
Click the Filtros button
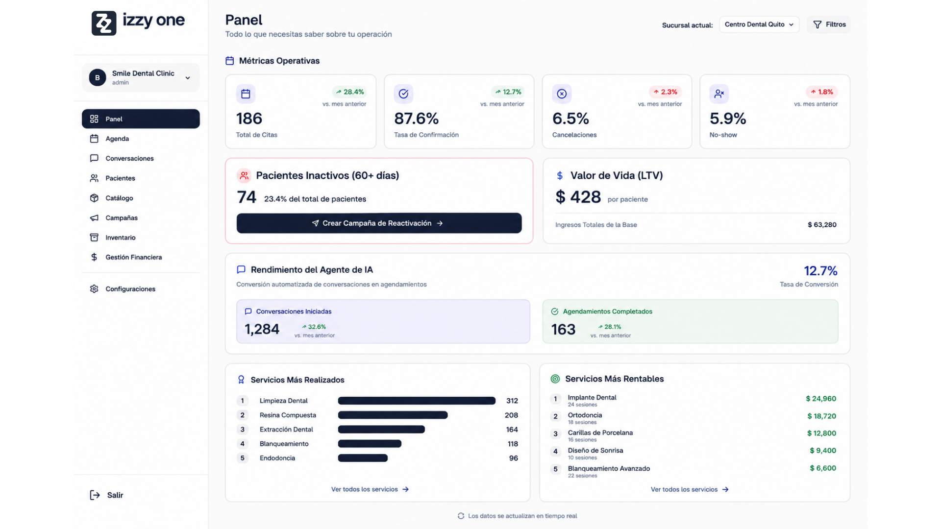pyautogui.click(x=829, y=24)
